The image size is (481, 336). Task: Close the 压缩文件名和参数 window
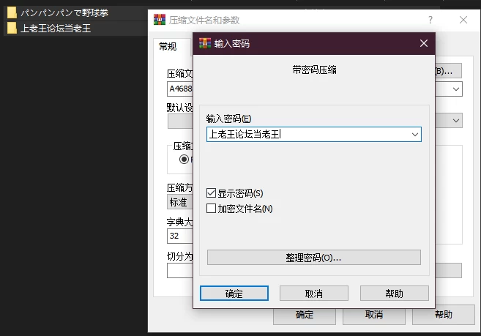(x=463, y=20)
